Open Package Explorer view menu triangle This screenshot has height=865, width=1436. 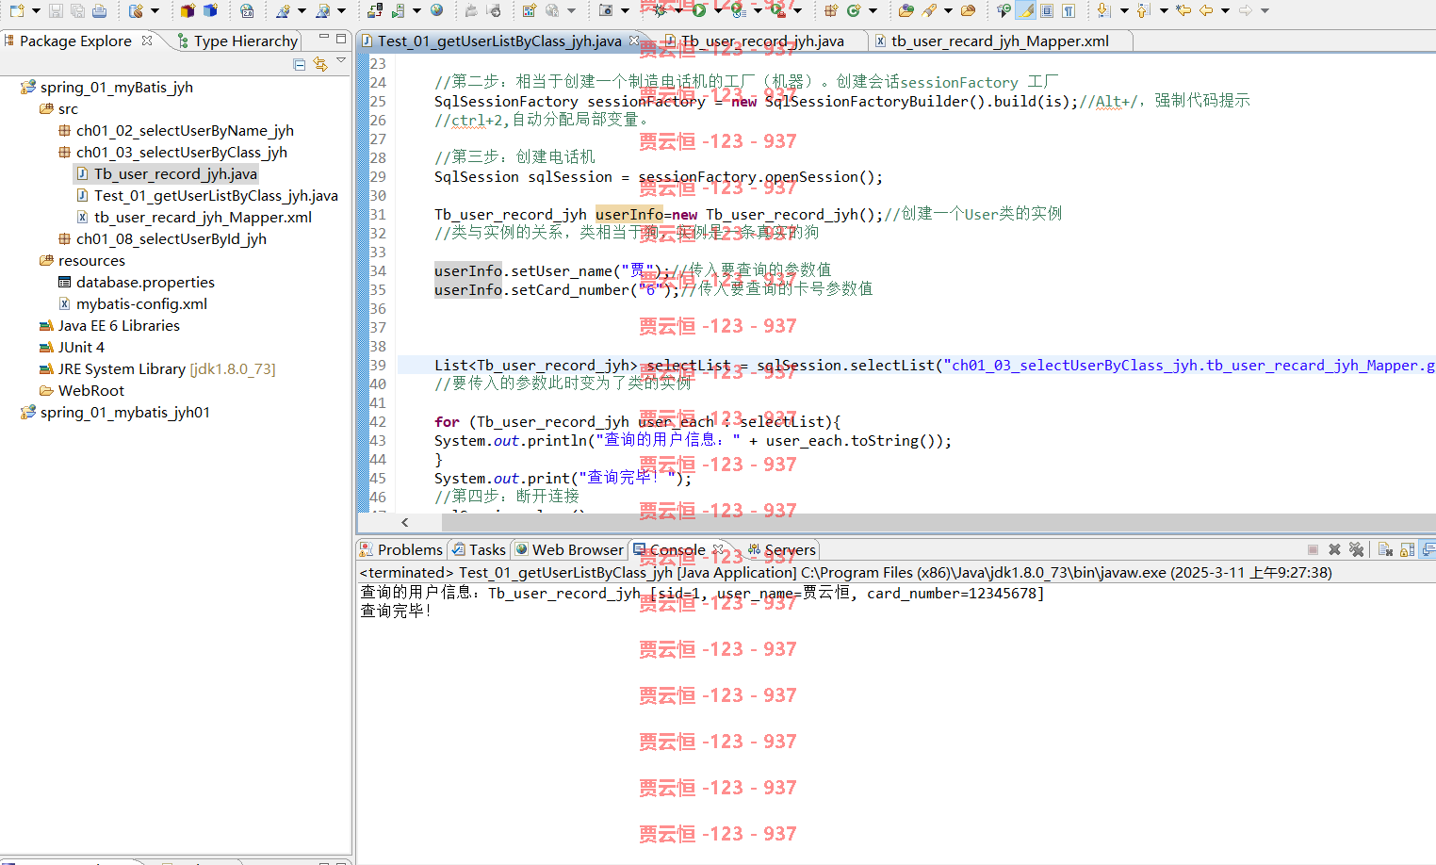(341, 61)
